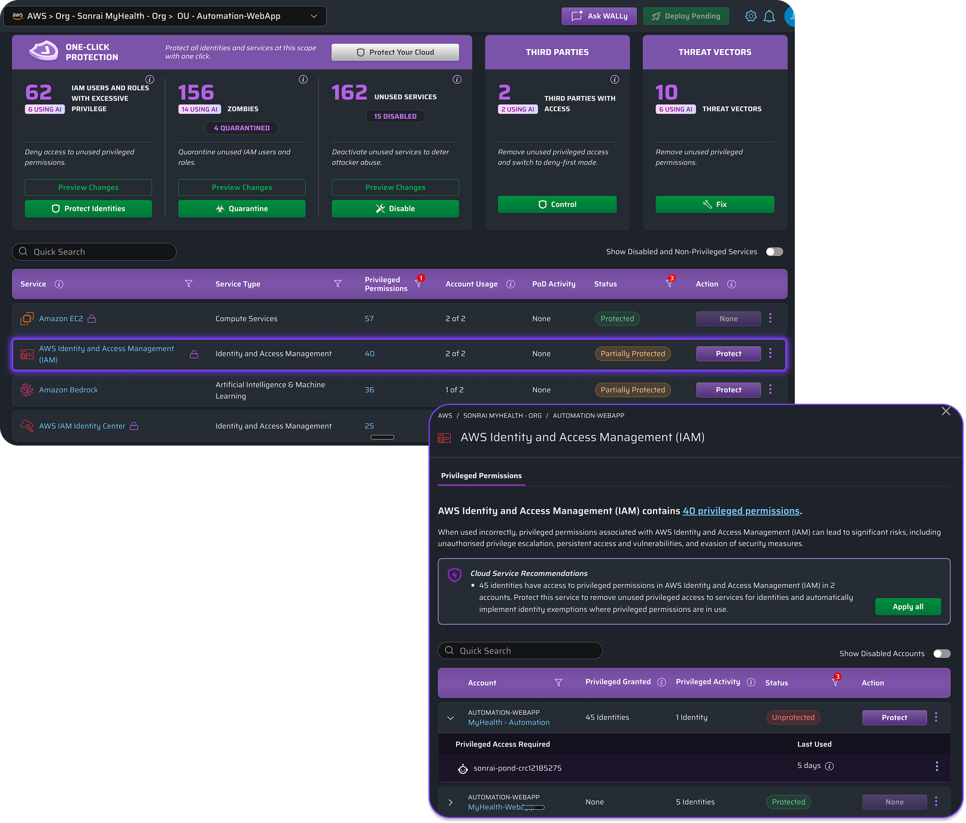Click the Deploy Pending button
The width and height of the screenshot is (966, 823).
tap(686, 16)
